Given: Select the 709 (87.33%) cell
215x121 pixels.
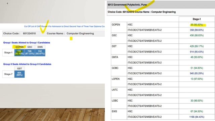Looking at the screenshot, I should [x=30, y=52].
